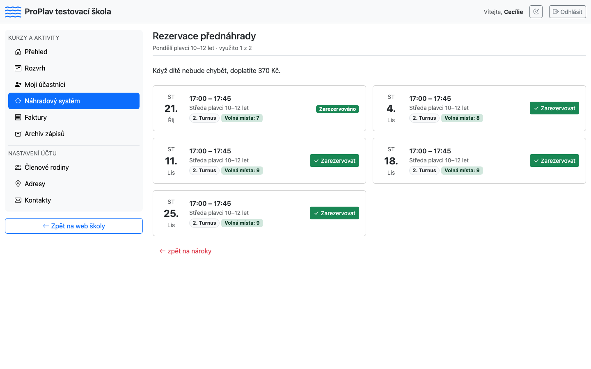591x369 pixels.
Task: Click Volná místa: 7 badge
Action: click(x=242, y=118)
